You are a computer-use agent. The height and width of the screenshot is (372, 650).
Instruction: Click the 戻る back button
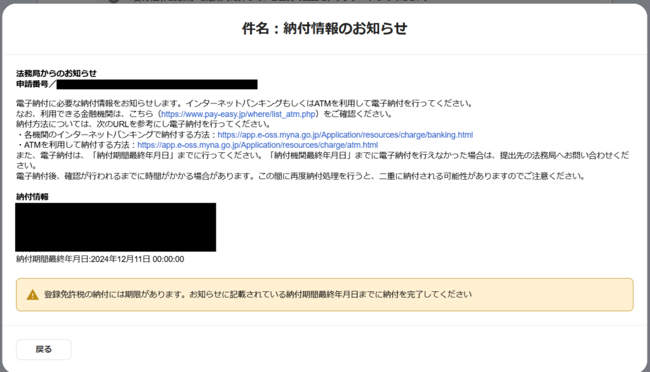coord(44,349)
